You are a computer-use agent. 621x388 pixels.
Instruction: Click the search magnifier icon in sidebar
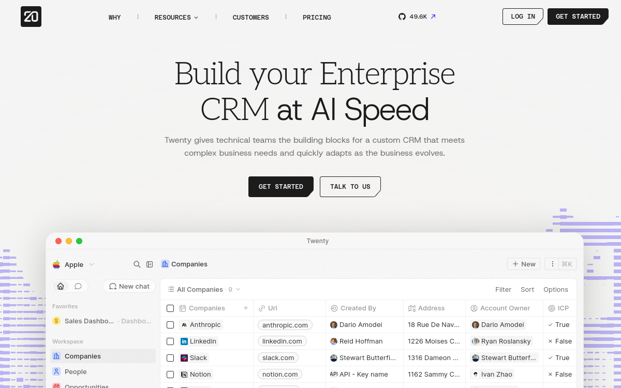click(137, 264)
